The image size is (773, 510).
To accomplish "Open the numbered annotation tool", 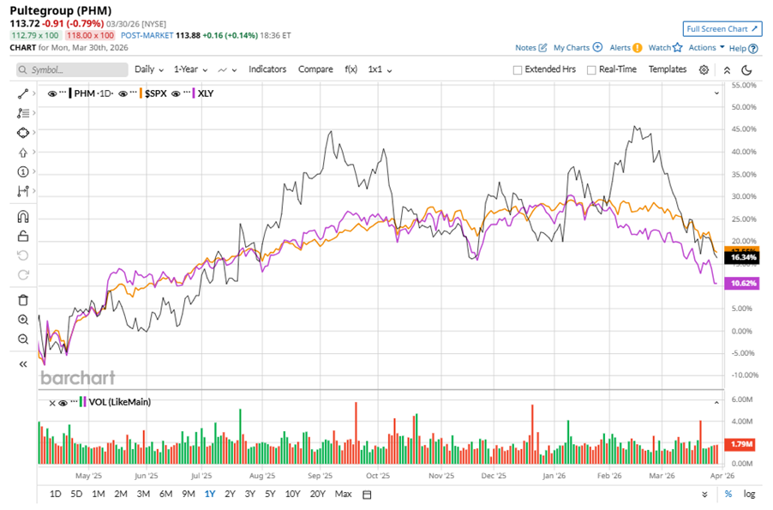I will point(22,171).
